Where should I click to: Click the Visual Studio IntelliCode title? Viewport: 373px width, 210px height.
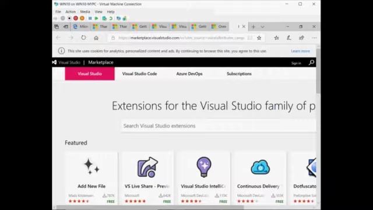point(203,186)
